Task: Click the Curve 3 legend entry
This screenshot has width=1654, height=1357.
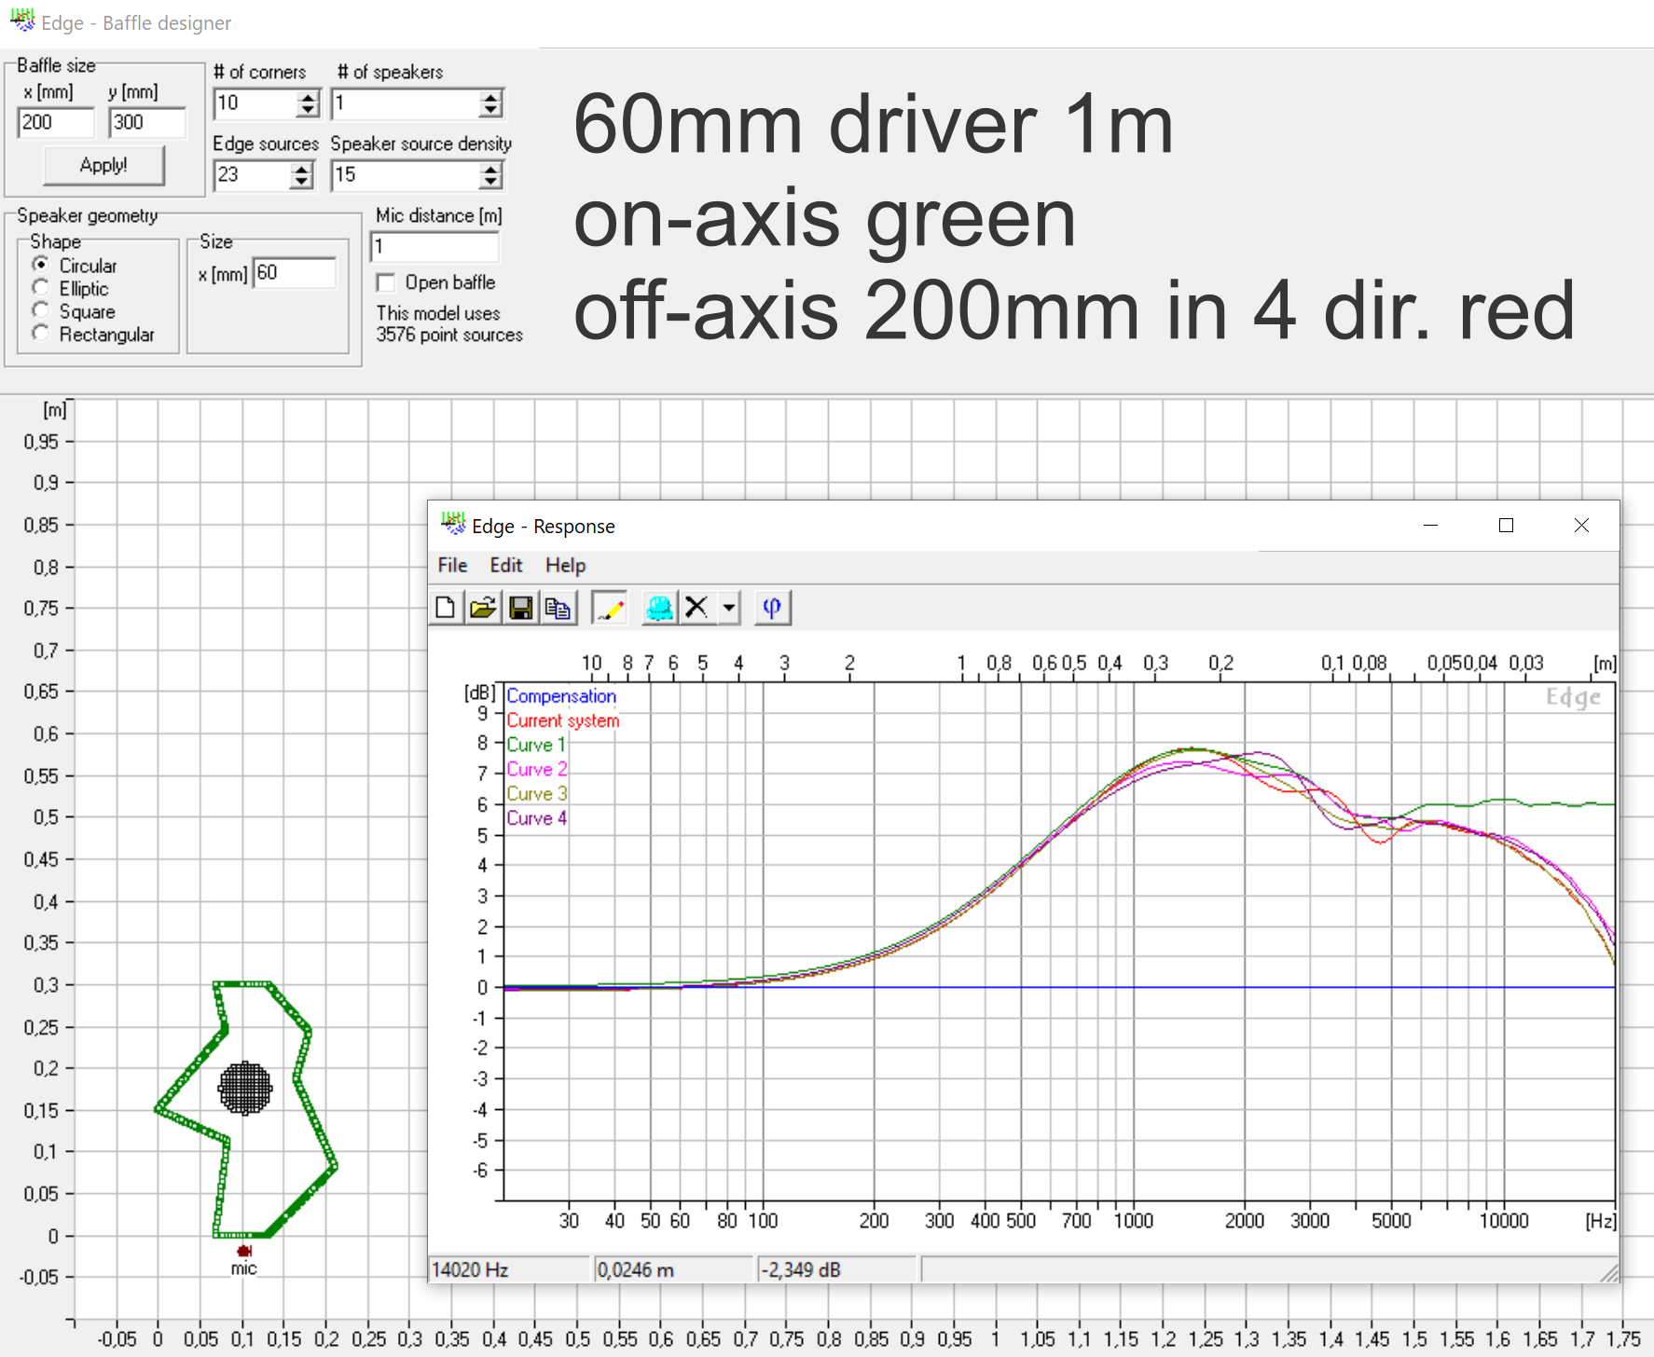Action: pos(537,793)
